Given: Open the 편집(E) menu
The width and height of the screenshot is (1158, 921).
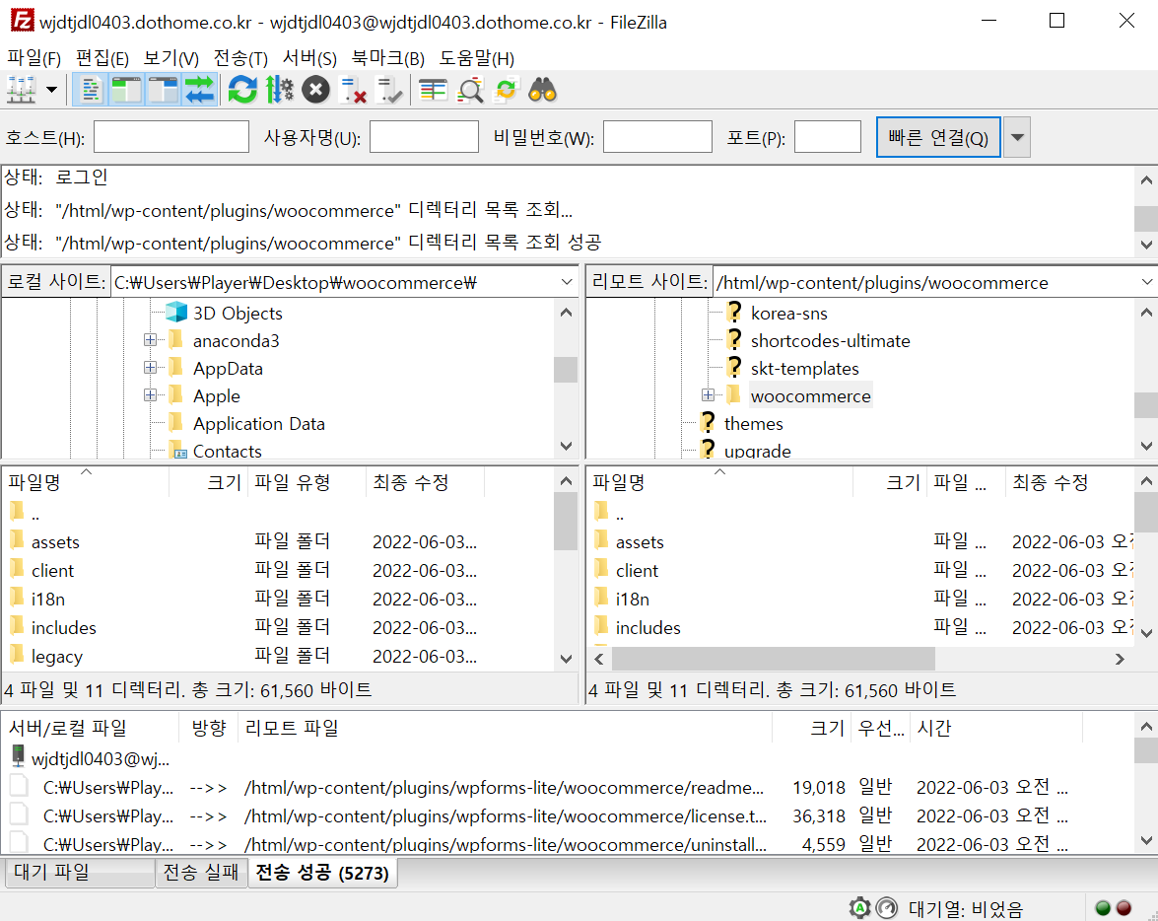Looking at the screenshot, I should tap(102, 57).
